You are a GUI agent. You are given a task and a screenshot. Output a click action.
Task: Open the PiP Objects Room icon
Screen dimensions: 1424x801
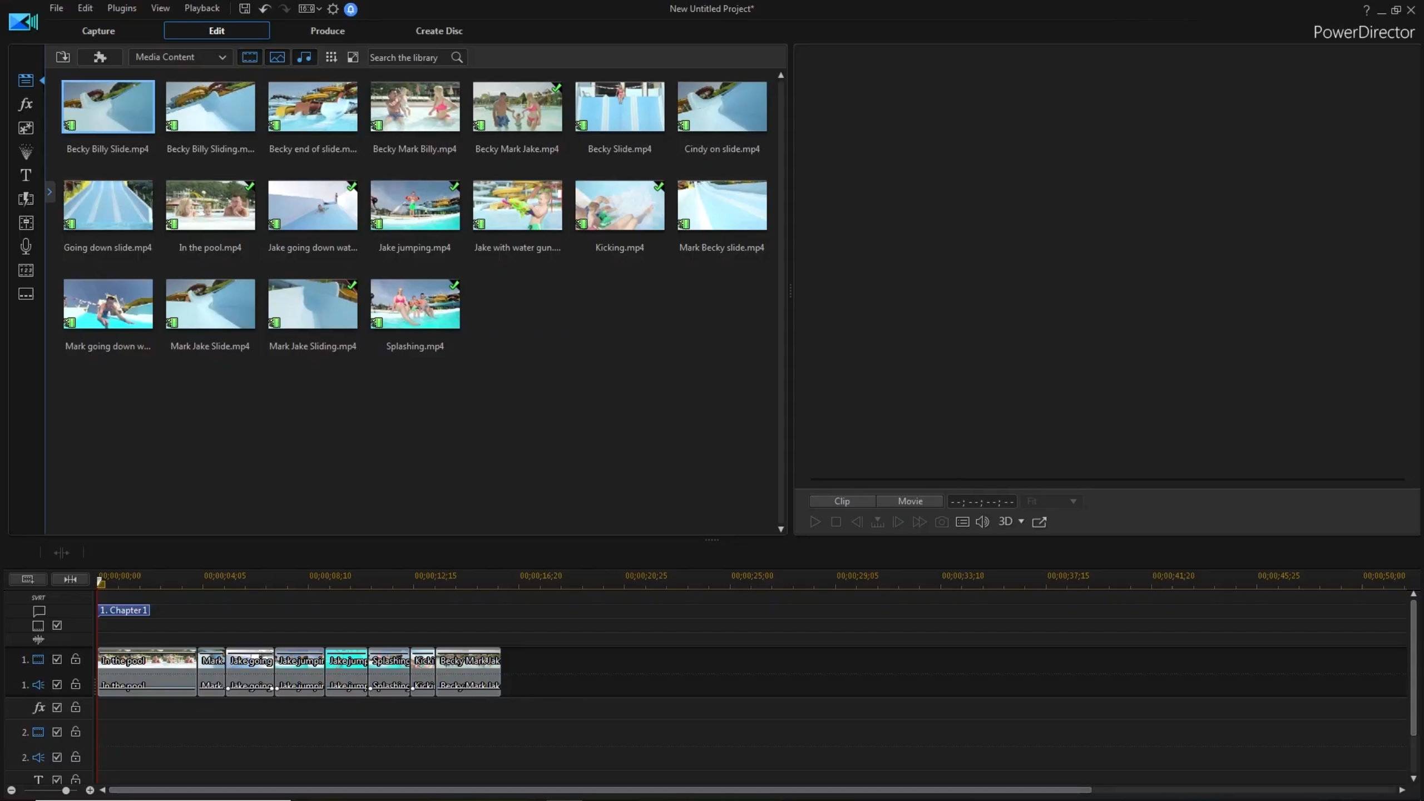[26, 128]
